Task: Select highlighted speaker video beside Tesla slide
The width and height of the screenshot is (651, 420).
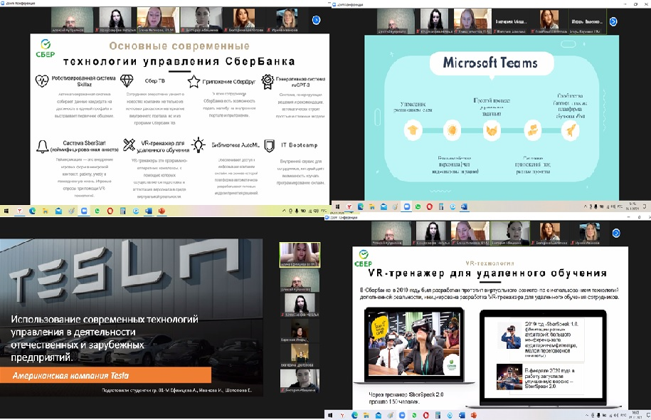Action: pos(299,255)
